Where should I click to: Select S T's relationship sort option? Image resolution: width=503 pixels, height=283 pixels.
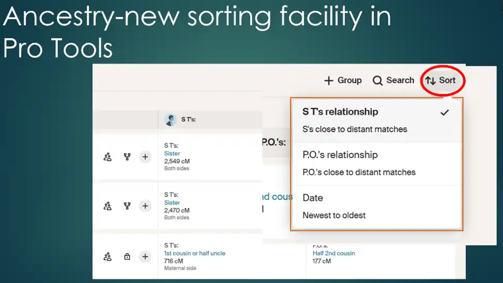[376, 121]
